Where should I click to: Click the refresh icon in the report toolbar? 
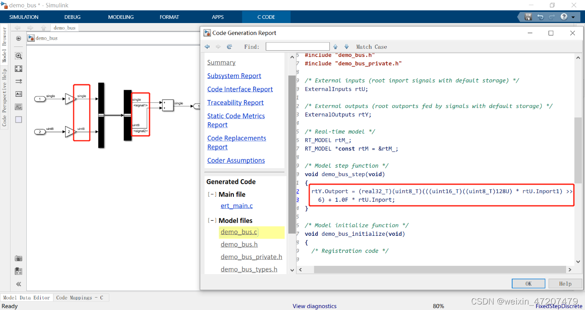pyautogui.click(x=229, y=47)
